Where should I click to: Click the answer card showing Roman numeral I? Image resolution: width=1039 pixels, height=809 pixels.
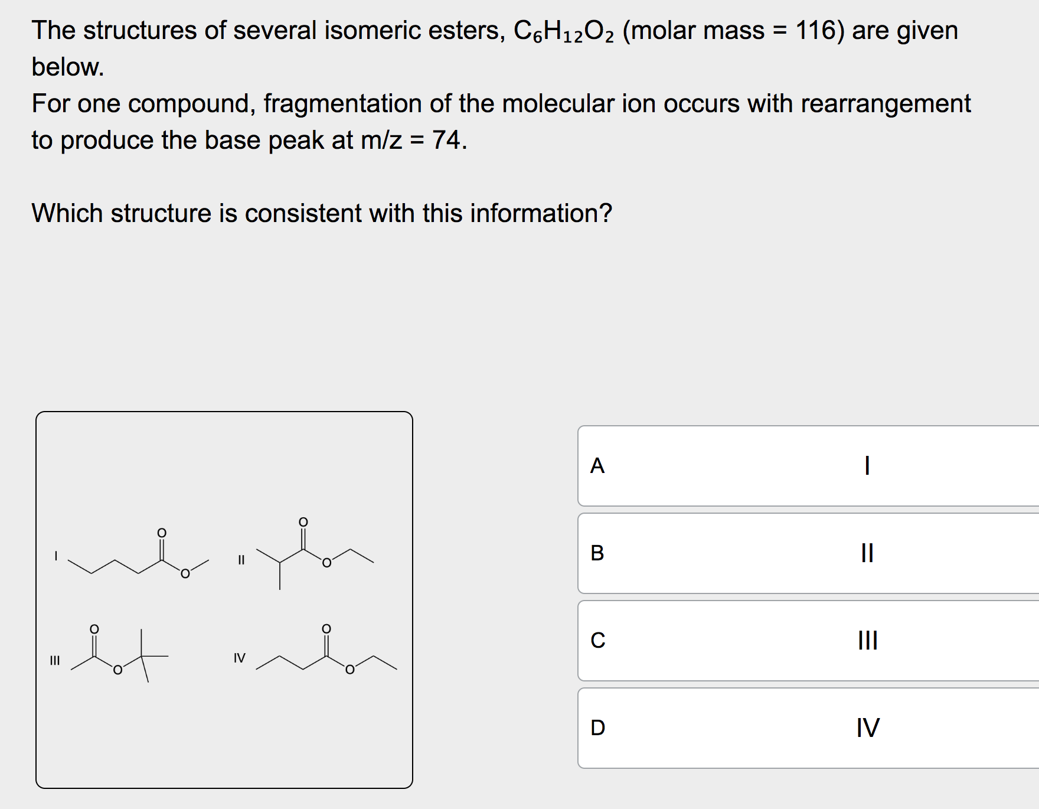click(x=867, y=467)
